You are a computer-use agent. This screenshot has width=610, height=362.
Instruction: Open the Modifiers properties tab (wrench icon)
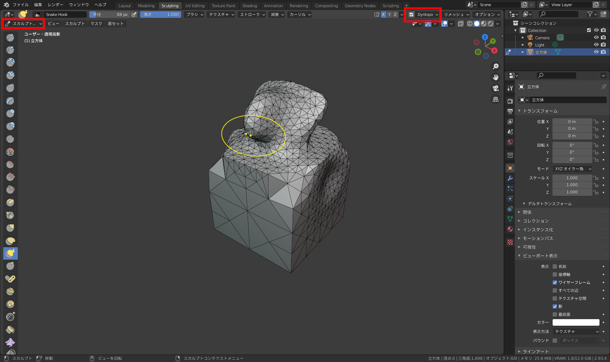510,178
